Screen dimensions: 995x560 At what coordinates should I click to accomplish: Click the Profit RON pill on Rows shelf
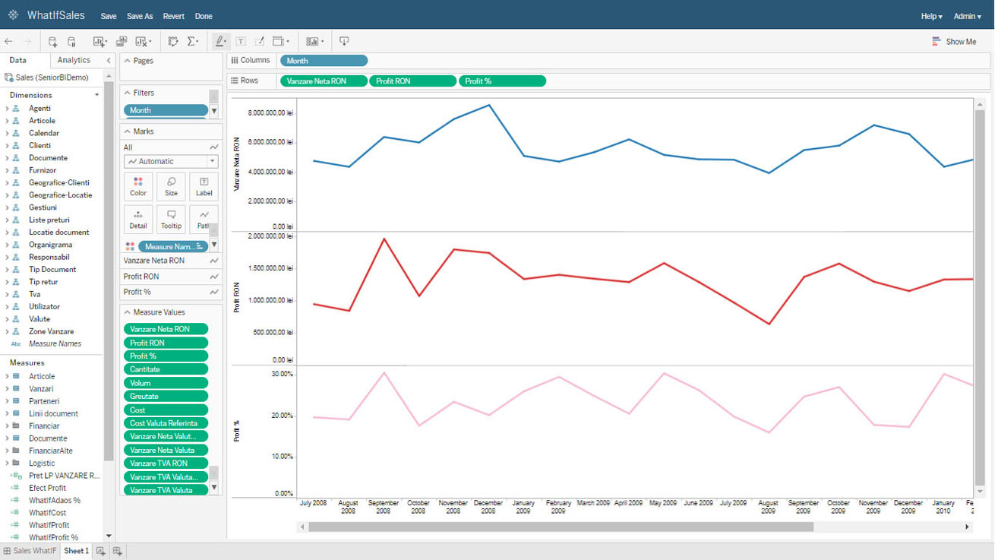pyautogui.click(x=413, y=81)
